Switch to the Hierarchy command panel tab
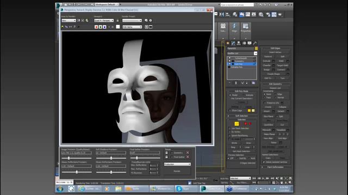The image size is (348, 195). [239, 43]
